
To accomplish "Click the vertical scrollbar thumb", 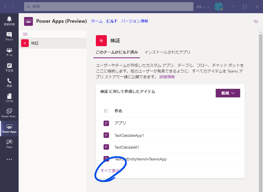I will [x=261, y=113].
